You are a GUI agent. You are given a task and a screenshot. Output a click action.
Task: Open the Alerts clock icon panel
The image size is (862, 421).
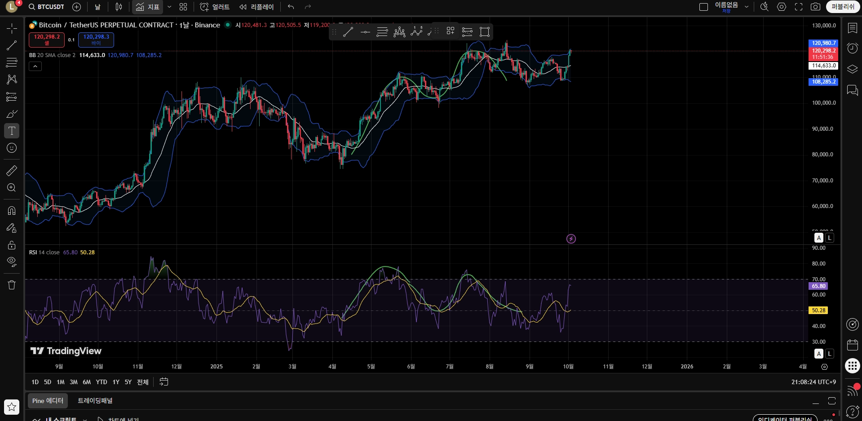coord(852,49)
